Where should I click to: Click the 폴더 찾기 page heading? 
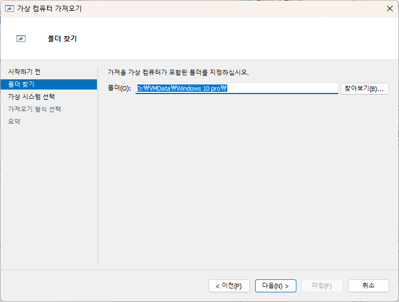point(62,39)
